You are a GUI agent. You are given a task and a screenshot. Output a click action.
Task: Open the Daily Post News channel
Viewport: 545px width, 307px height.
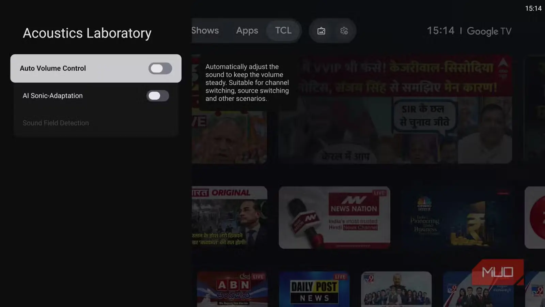[x=314, y=289]
